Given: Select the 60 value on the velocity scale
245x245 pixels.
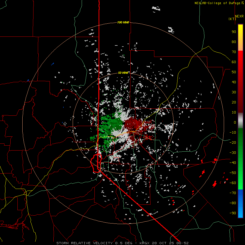Looking at the screenshot, I should (234, 62).
